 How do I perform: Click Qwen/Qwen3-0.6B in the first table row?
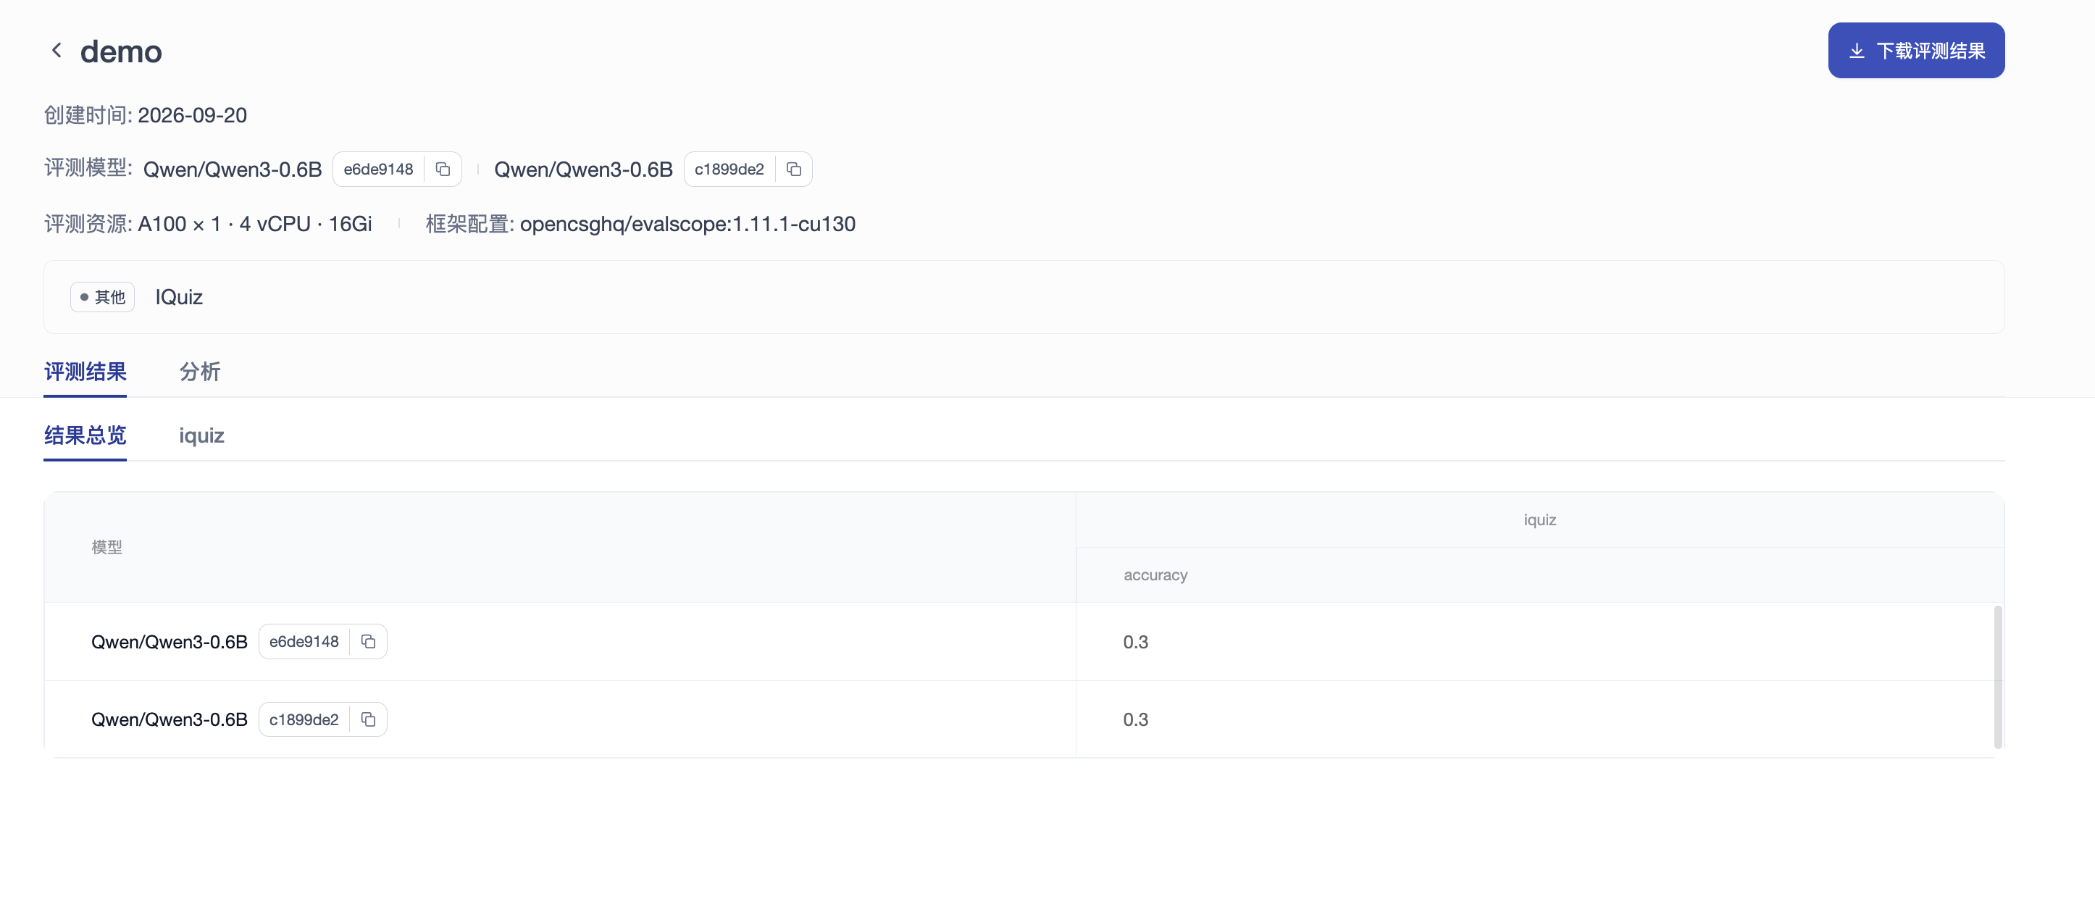pyautogui.click(x=170, y=642)
